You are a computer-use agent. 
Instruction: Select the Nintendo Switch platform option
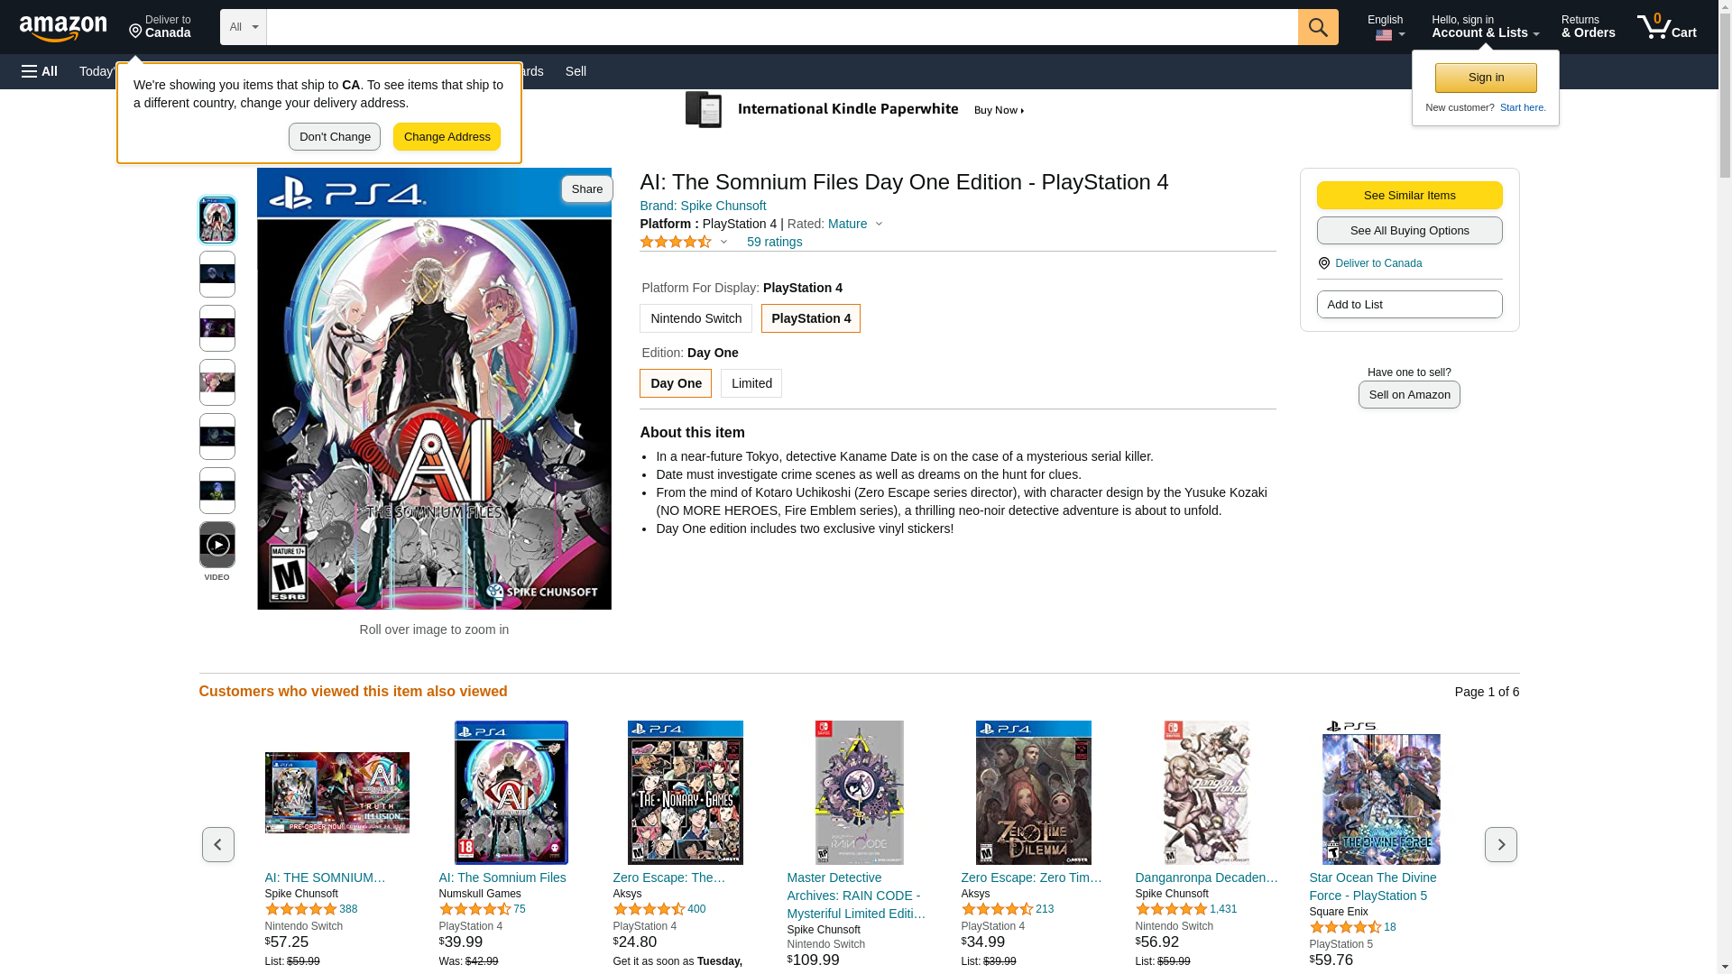coord(696,318)
